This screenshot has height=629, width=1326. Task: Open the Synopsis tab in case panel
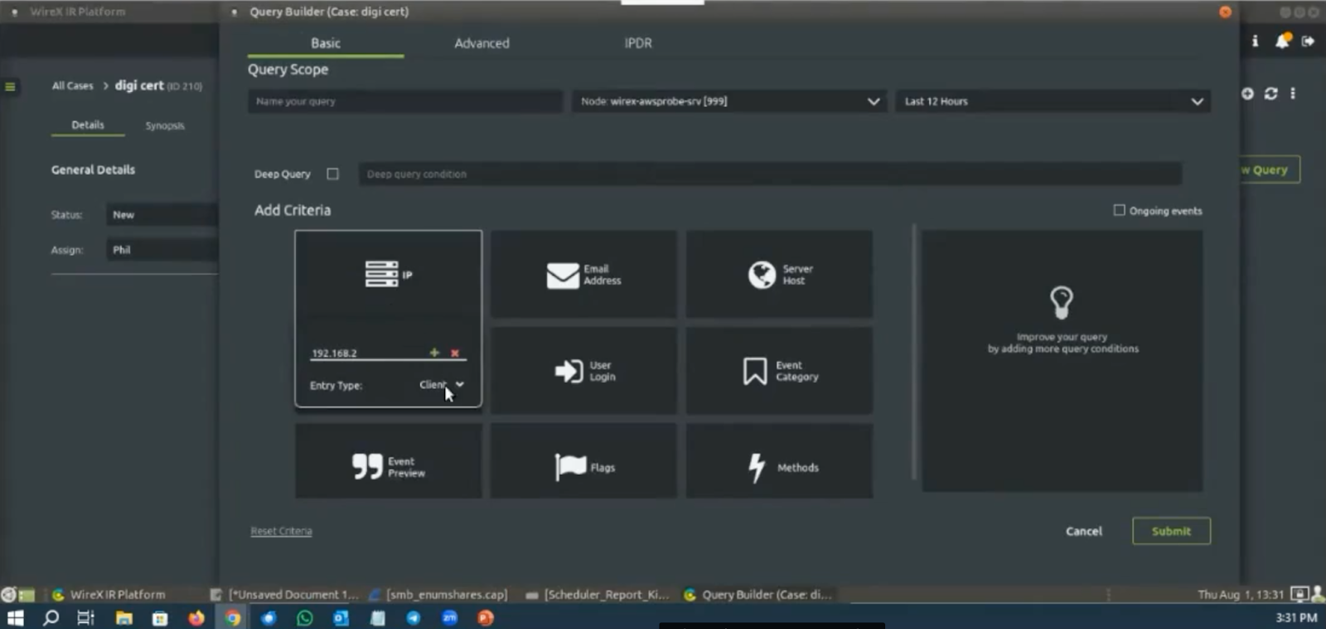pos(165,126)
